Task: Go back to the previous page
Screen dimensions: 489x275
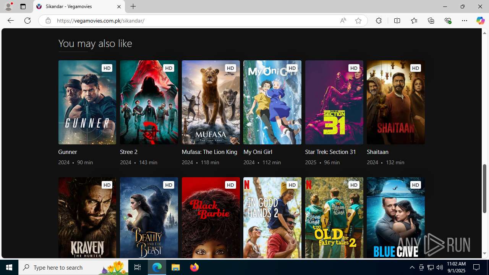Action: 10,21
